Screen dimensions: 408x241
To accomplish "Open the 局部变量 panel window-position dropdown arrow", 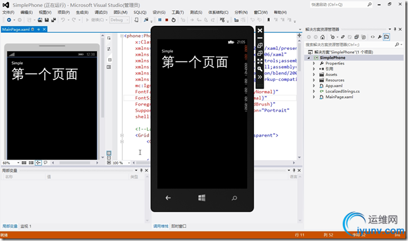I will coord(136,170).
